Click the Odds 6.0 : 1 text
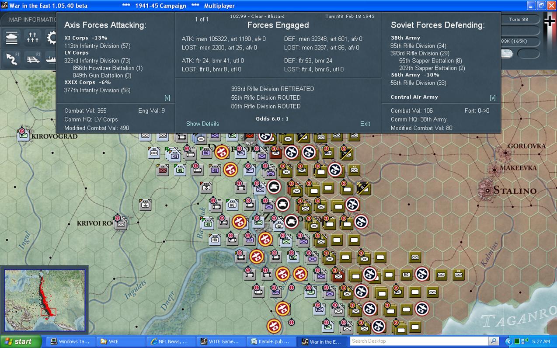This screenshot has width=557, height=348. coord(272,119)
